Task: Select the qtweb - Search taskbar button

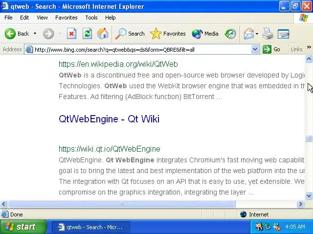Action: pyautogui.click(x=90, y=227)
